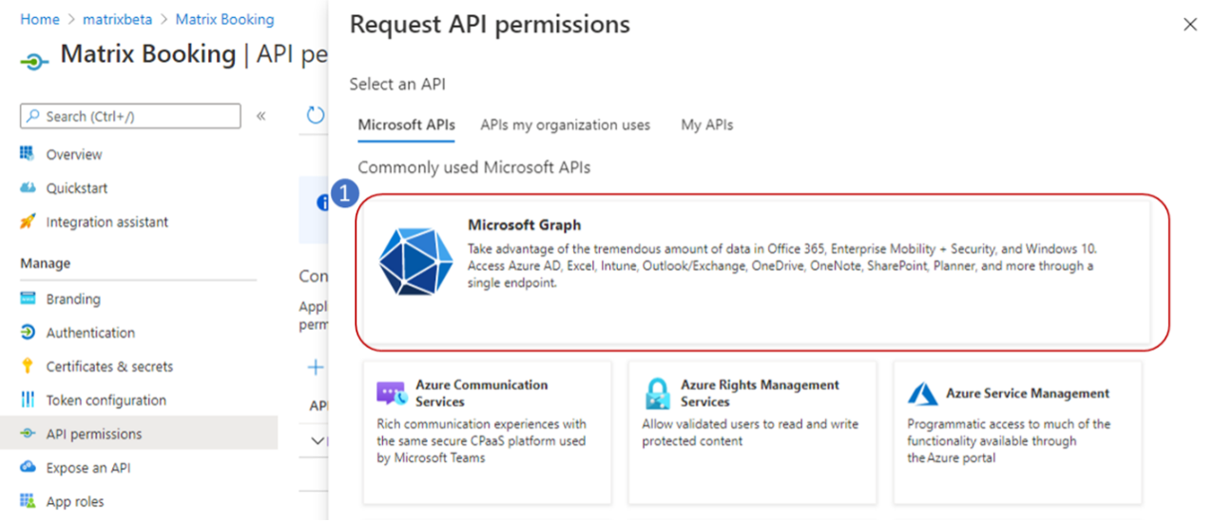Collapse sidebar with double chevron

coord(260,116)
